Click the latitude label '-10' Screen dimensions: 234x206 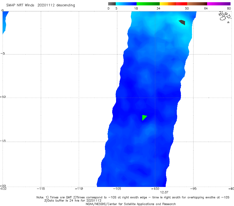(3, 97)
